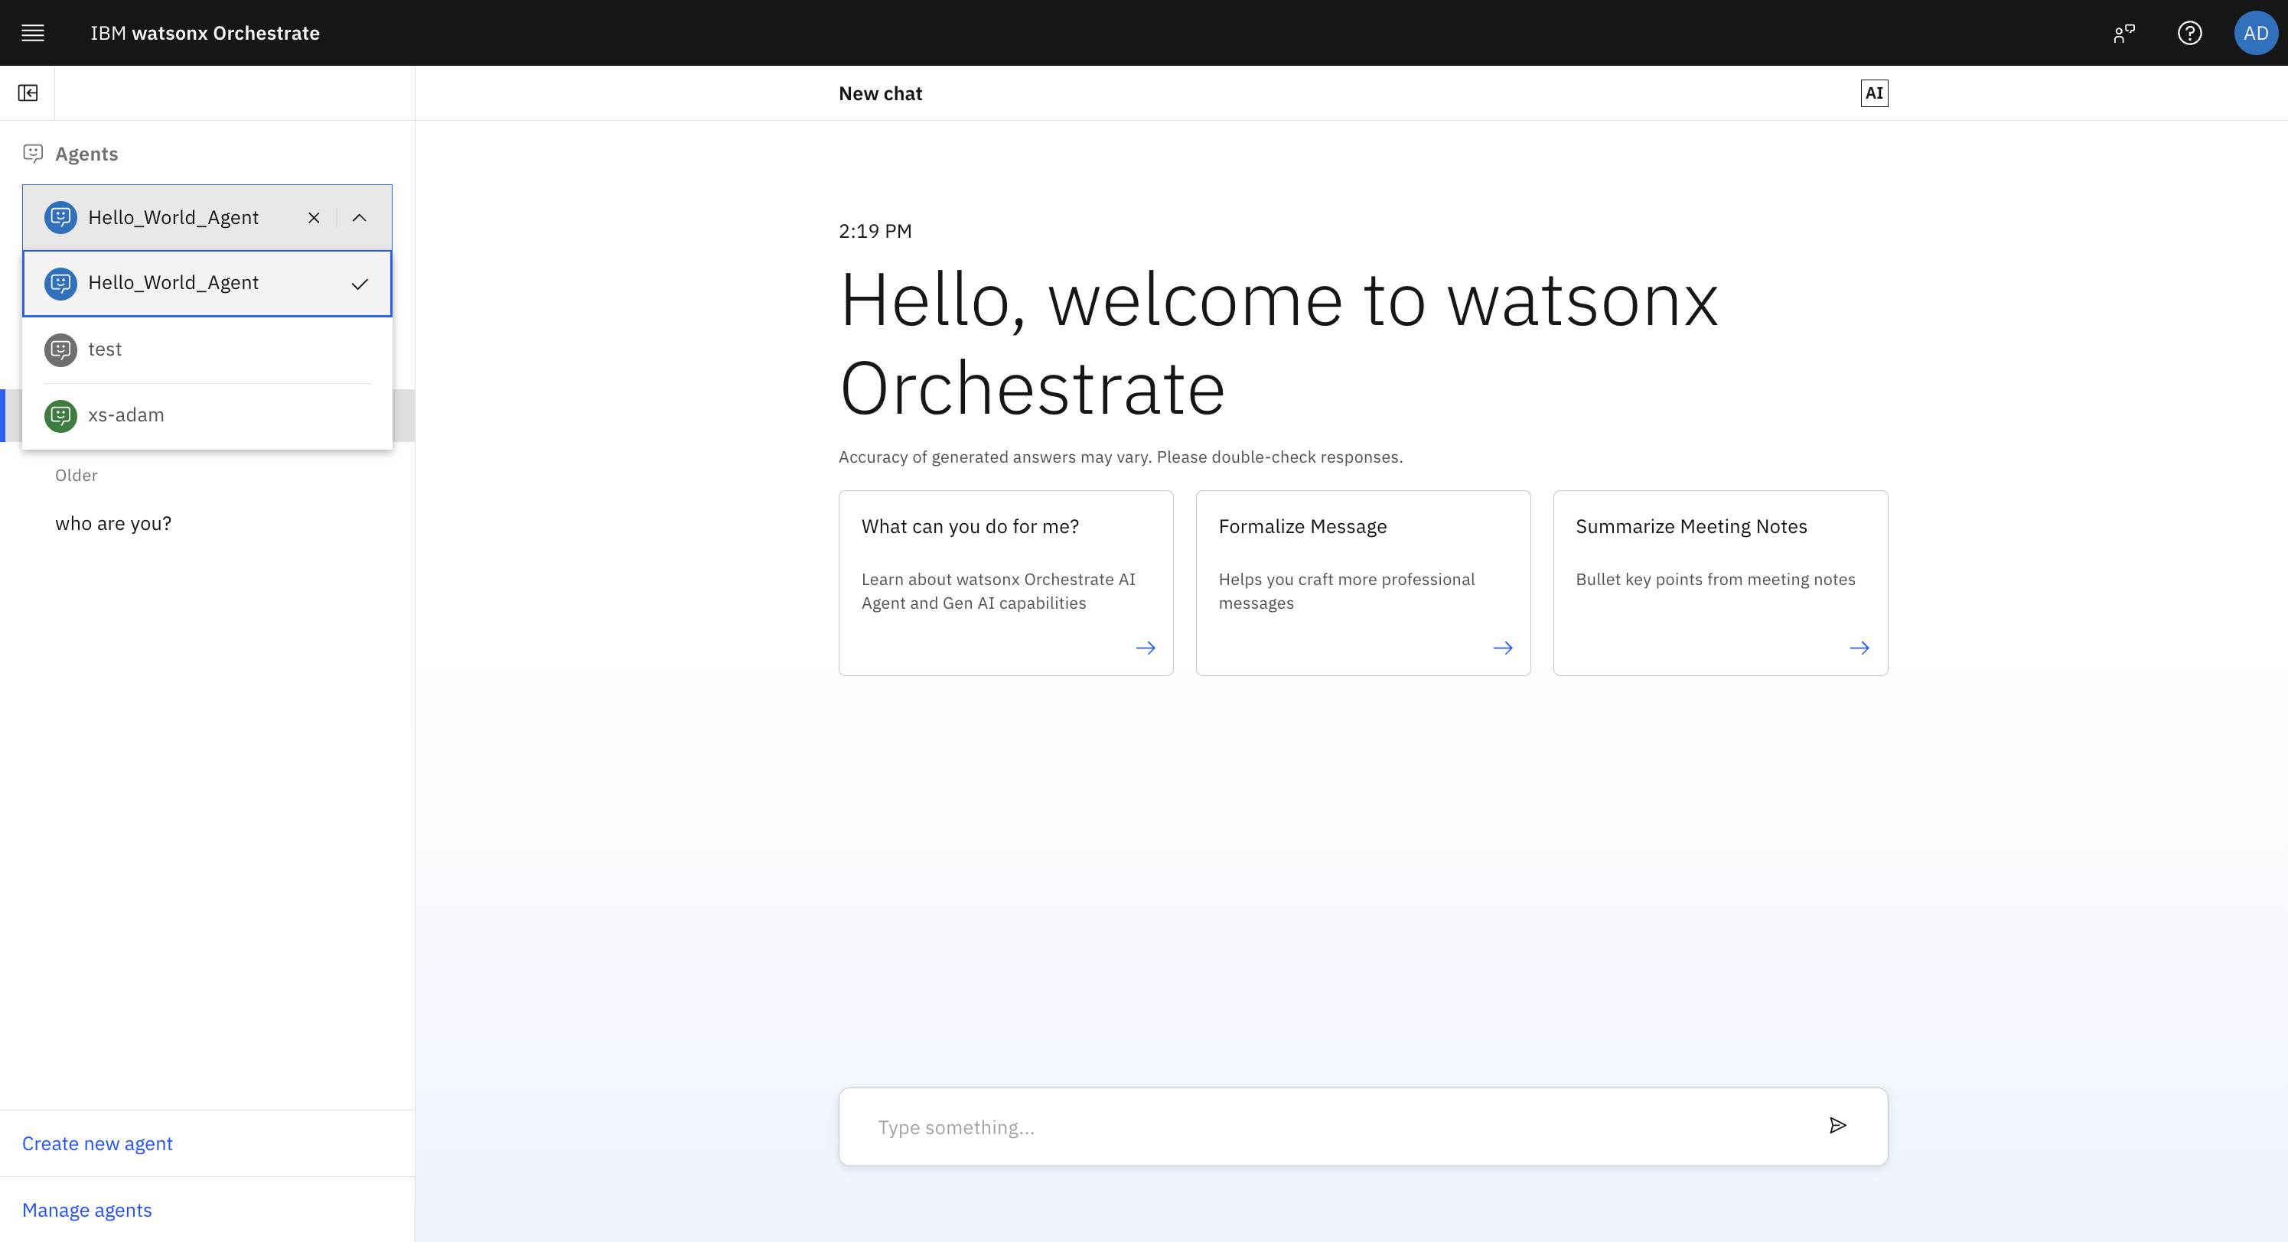Click the Agents section header icon
This screenshot has height=1242, width=2288.
tap(33, 154)
